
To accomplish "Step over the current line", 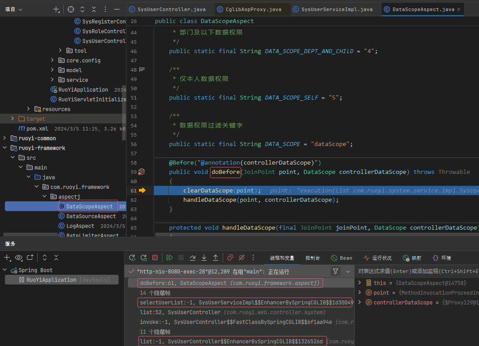I will pos(193,258).
